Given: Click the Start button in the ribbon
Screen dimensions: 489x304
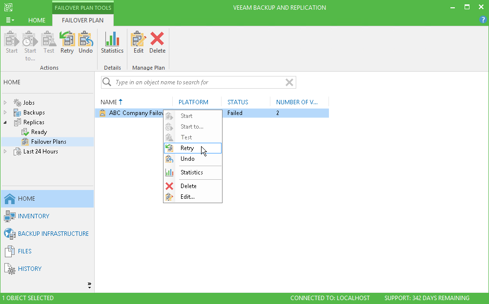Looking at the screenshot, I should point(12,43).
